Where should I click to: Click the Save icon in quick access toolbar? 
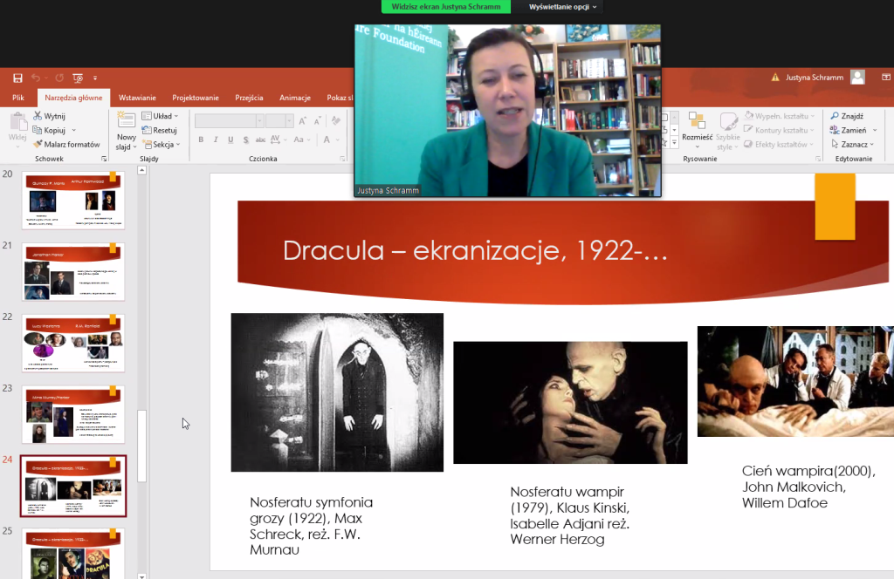tap(17, 78)
